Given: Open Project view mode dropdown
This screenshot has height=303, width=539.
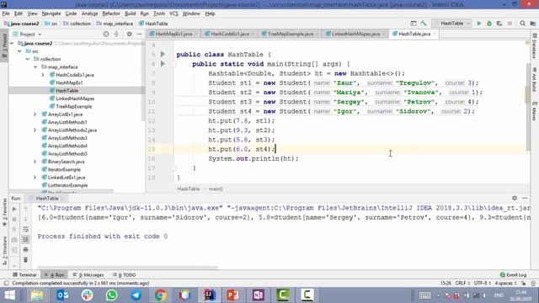Looking at the screenshot, I should 31,34.
